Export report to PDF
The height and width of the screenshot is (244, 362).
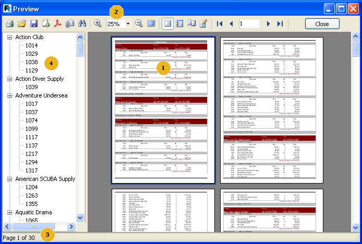(58, 24)
